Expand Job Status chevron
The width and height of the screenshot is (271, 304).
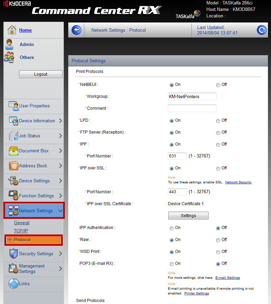(x=60, y=136)
